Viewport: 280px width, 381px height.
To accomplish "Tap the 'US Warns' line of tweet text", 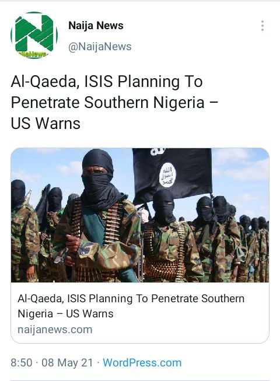I will tap(45, 124).
